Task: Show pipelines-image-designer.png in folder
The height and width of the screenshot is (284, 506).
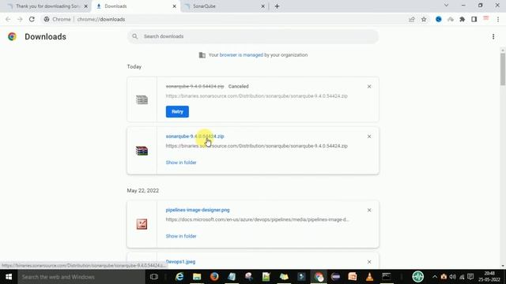Action: tap(181, 237)
